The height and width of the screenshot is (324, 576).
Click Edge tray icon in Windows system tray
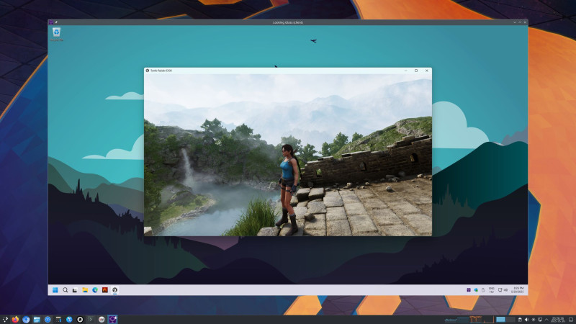tap(476, 290)
